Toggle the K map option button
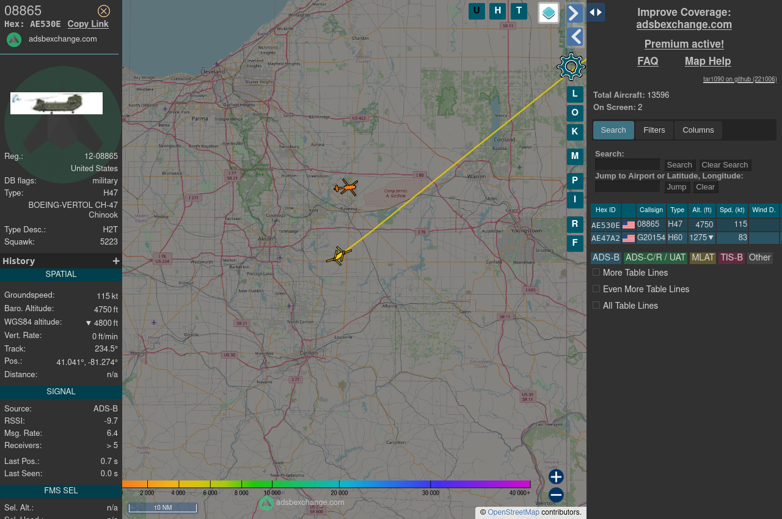Image resolution: width=782 pixels, height=519 pixels. point(575,132)
